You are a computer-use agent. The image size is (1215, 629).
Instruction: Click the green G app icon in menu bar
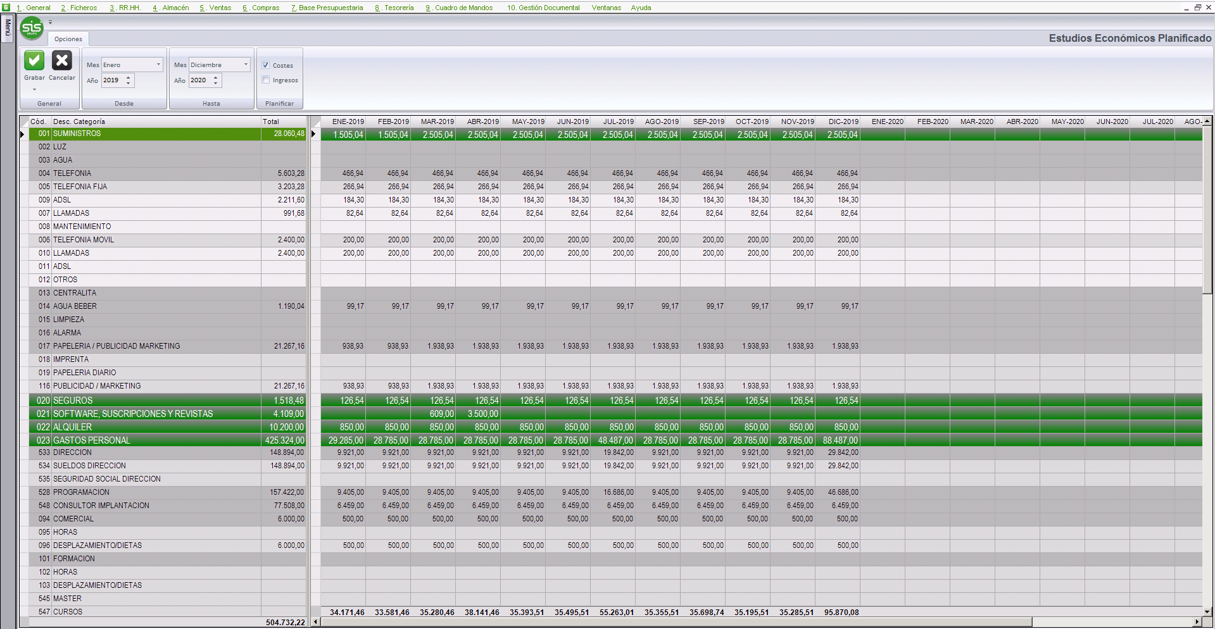(6, 8)
